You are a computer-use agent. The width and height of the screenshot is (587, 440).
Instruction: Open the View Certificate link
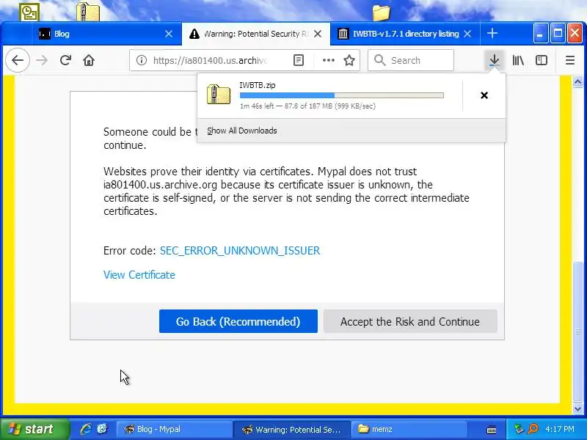[x=139, y=274]
